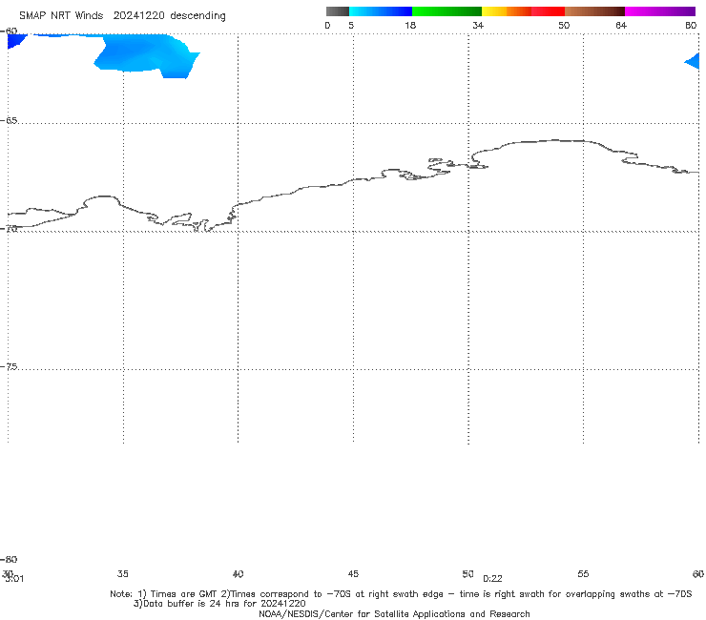The width and height of the screenshot is (706, 620).
Task: Click the latitude label '-80'
Action: point(9,559)
